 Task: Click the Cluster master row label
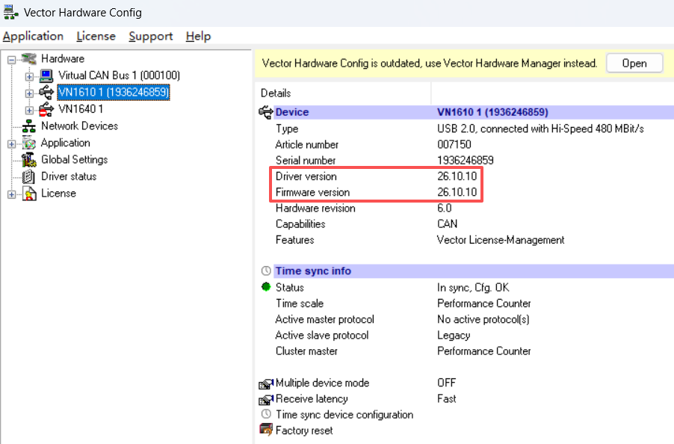[306, 351]
